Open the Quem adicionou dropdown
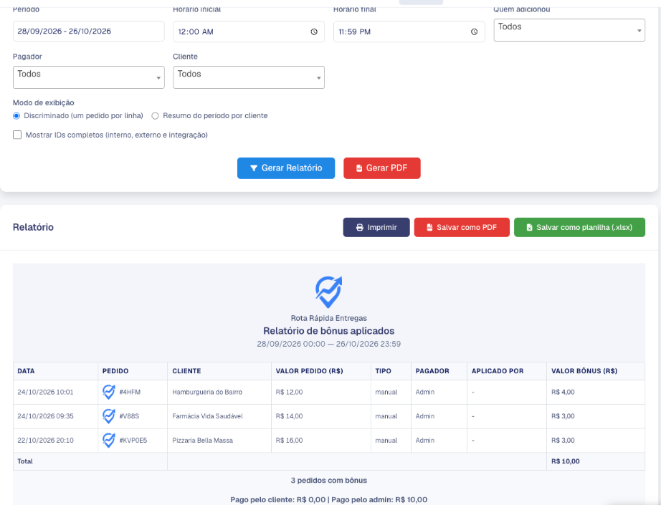Viewport: 661px width, 505px height. [569, 30]
